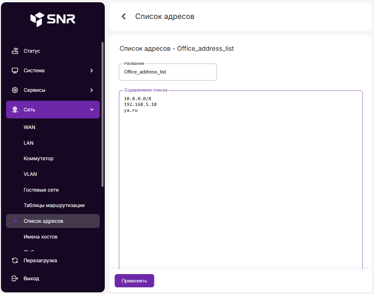Open the LAN settings page

29,143
